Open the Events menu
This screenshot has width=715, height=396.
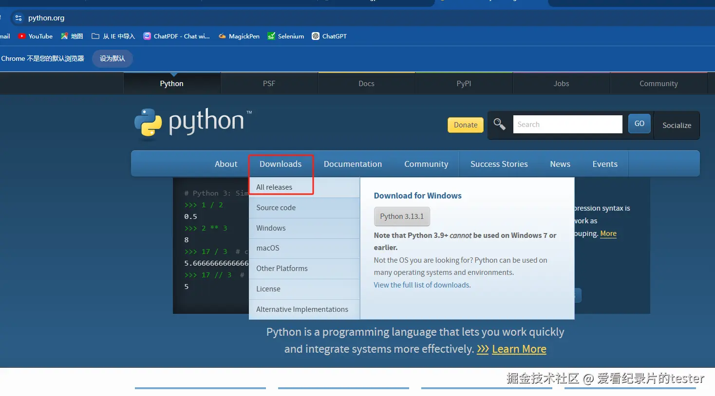pyautogui.click(x=605, y=164)
